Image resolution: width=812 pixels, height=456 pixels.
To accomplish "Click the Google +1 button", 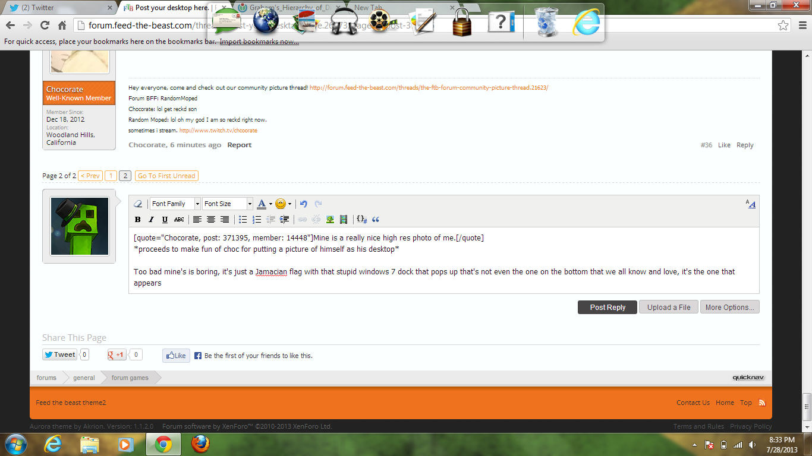I will (117, 355).
